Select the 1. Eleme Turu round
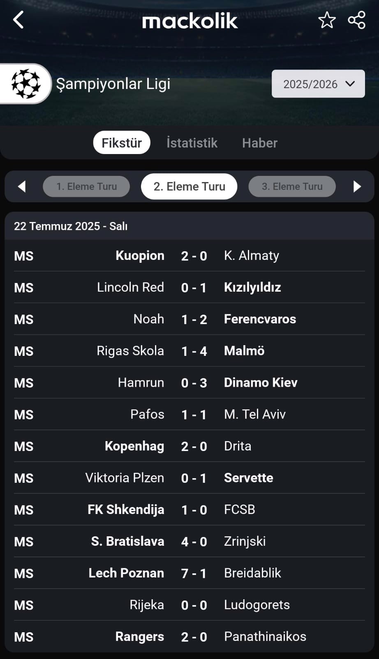 (x=86, y=187)
